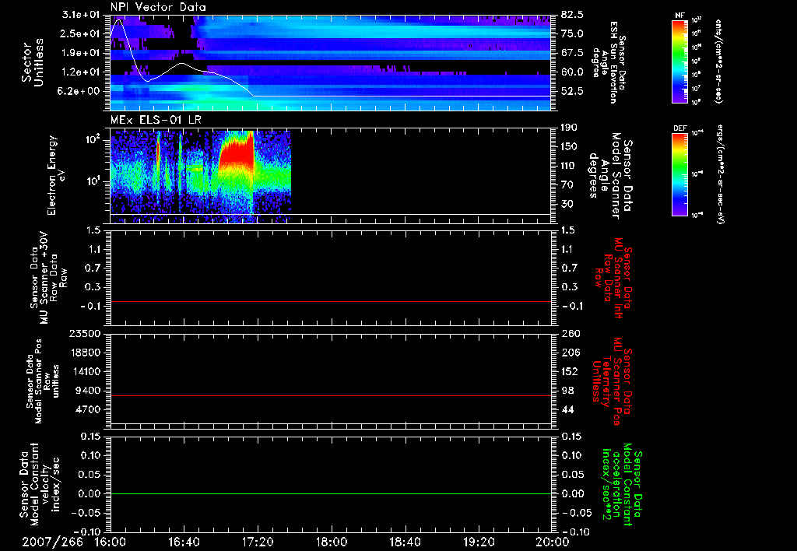Click the "2.5e+01" sector tick value
Viewport: 797px width, 551px height.
(81, 33)
